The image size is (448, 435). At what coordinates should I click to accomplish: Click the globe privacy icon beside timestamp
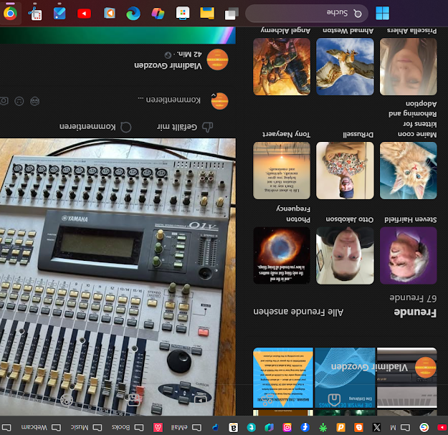point(168,54)
